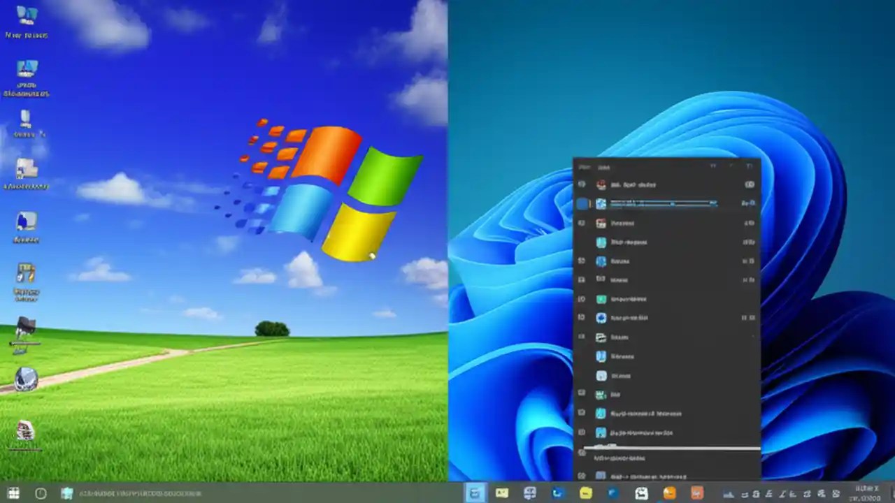Expand the chevron at the Start menu top right
Image resolution: width=895 pixels, height=503 pixels.
(748, 168)
